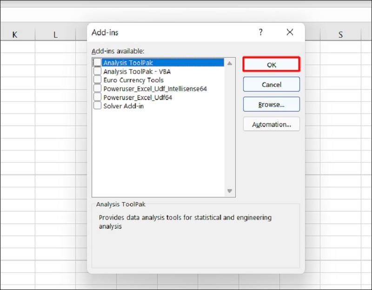Image resolution: width=372 pixels, height=290 pixels.
Task: Close the Add-ins dialog with X
Action: [290, 32]
